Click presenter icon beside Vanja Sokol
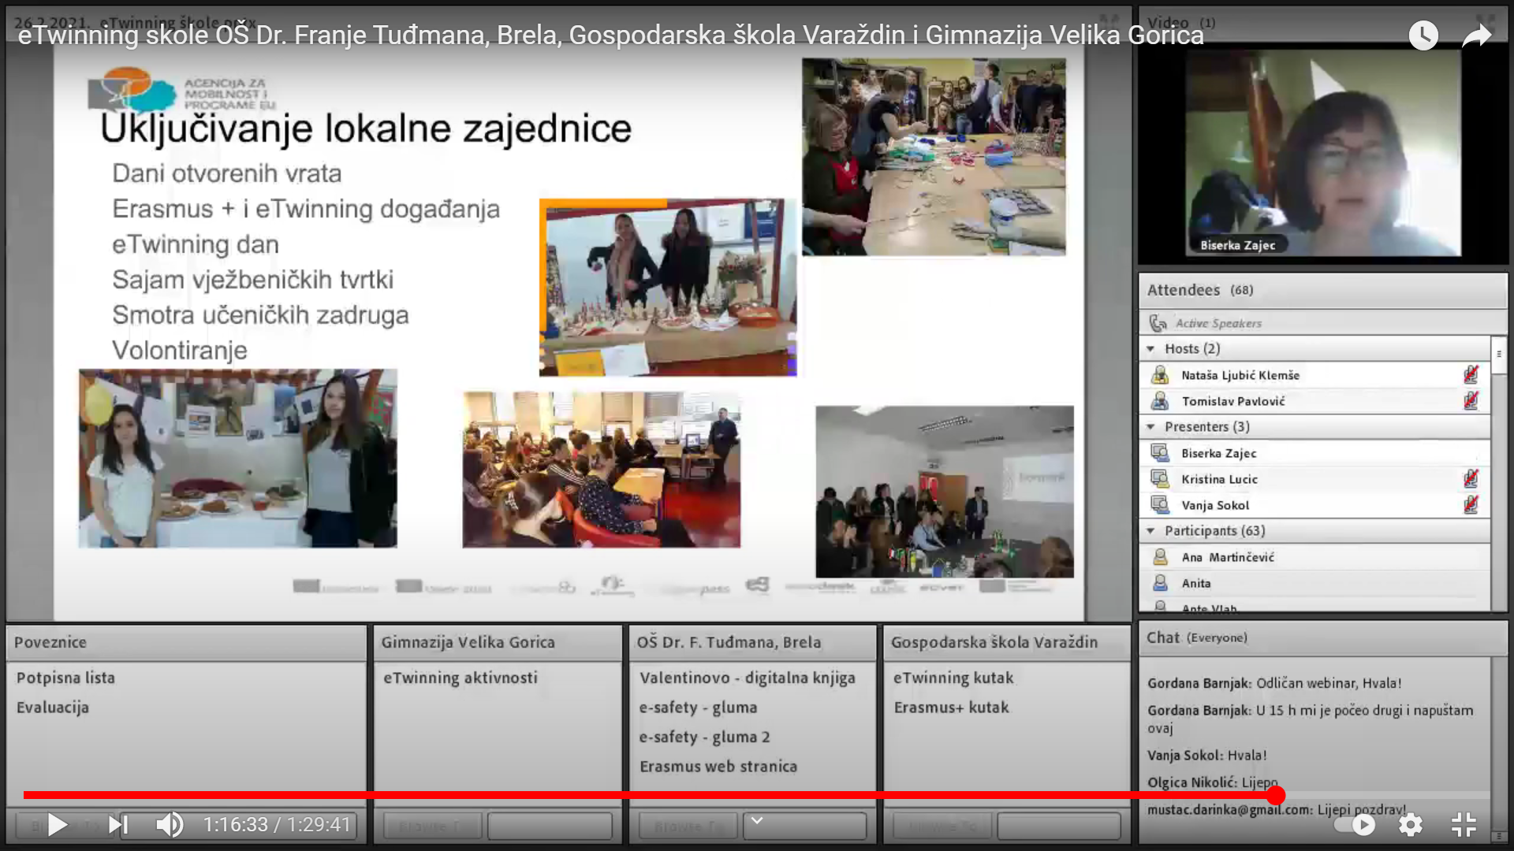 pyautogui.click(x=1160, y=505)
